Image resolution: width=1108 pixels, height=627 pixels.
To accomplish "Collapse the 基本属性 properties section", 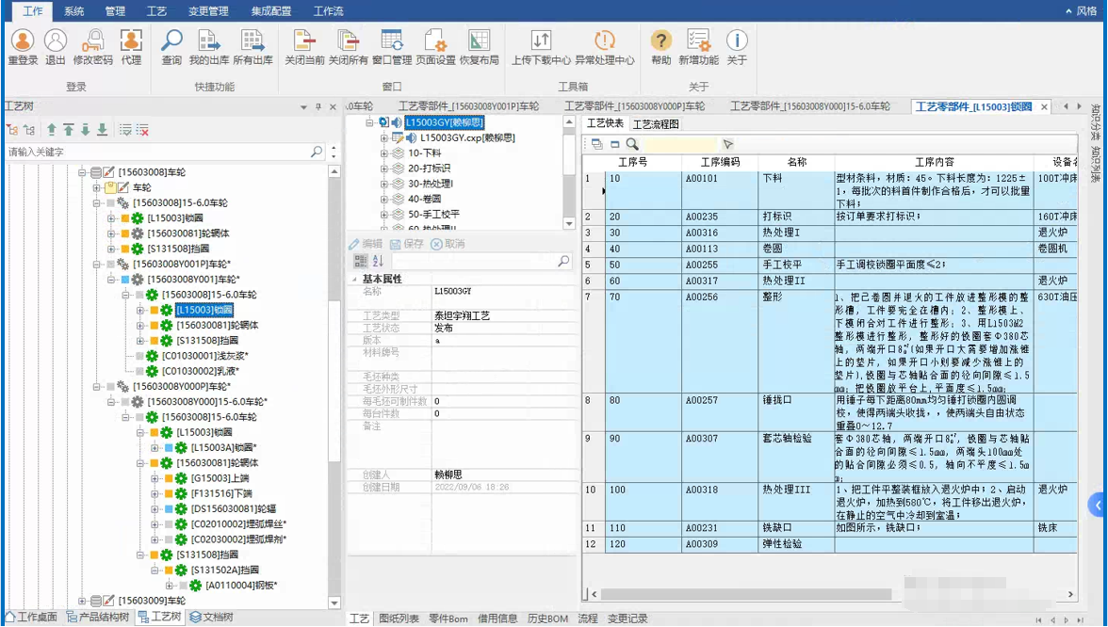I will [x=355, y=280].
